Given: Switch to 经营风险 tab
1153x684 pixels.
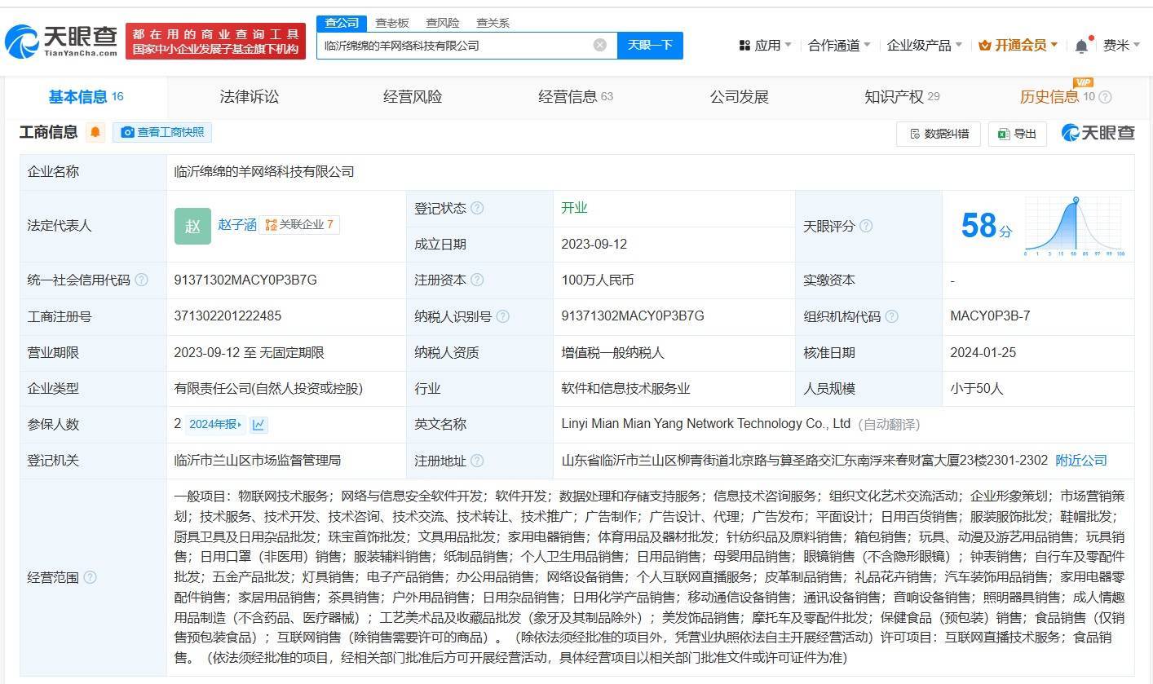Looking at the screenshot, I should [413, 97].
